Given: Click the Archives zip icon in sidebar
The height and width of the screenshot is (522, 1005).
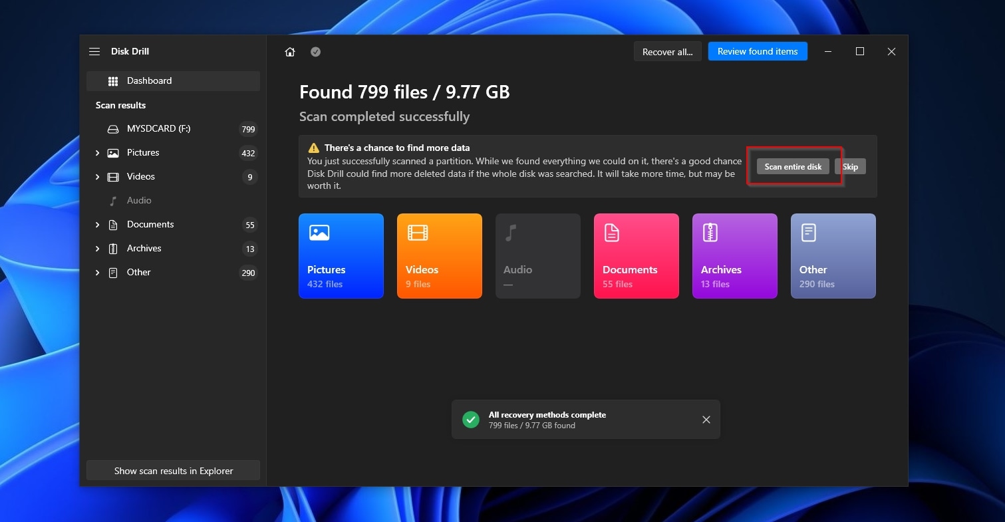Looking at the screenshot, I should (113, 249).
